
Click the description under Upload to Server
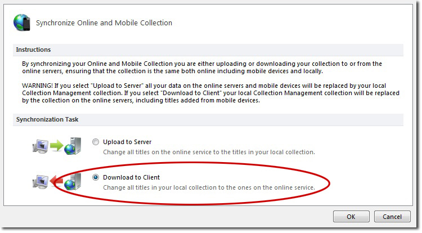(209, 152)
